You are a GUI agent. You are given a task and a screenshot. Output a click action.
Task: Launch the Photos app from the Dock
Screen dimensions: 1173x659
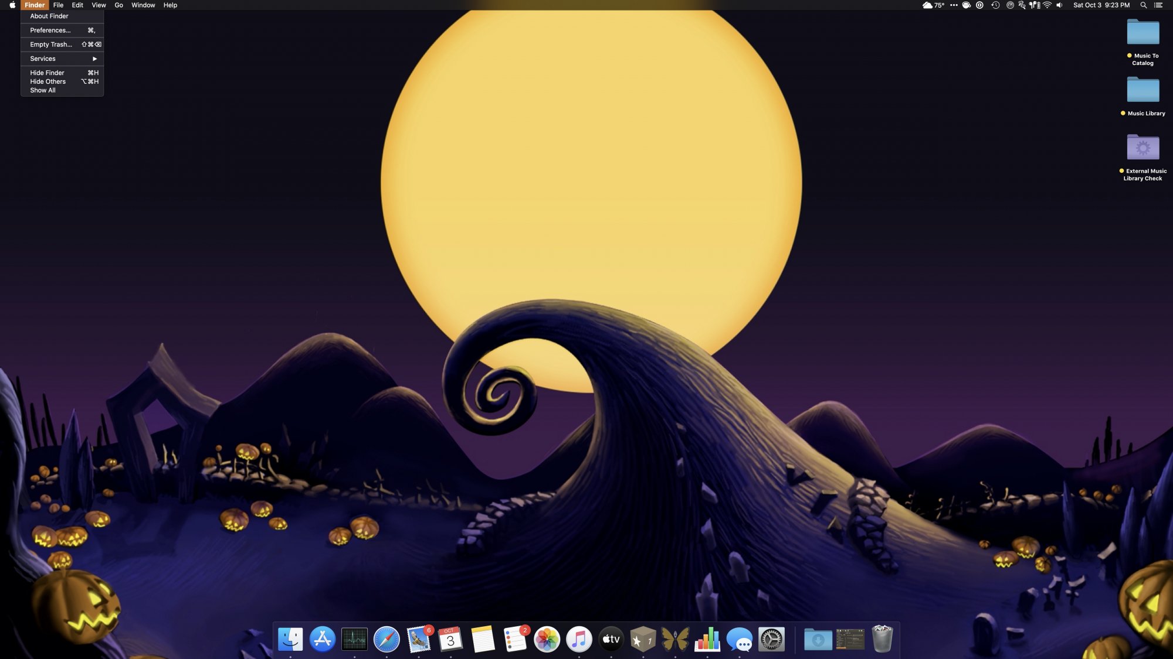point(547,639)
